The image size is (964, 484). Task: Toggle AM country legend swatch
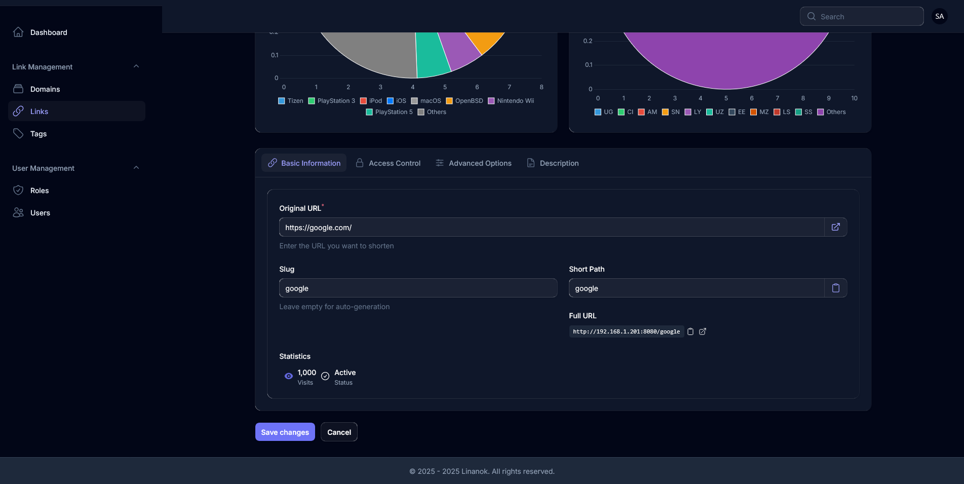click(641, 112)
